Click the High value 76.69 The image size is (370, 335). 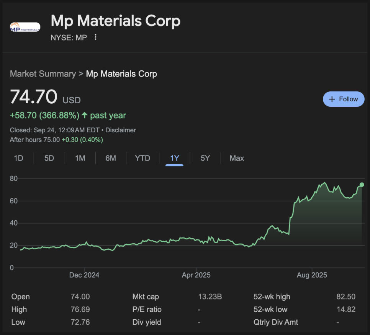80,309
